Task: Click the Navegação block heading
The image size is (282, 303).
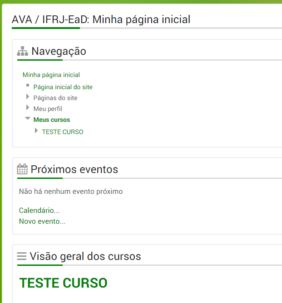Action: pyautogui.click(x=59, y=52)
